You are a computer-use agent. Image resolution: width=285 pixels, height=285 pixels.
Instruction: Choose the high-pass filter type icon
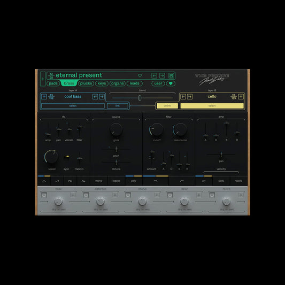(182, 181)
